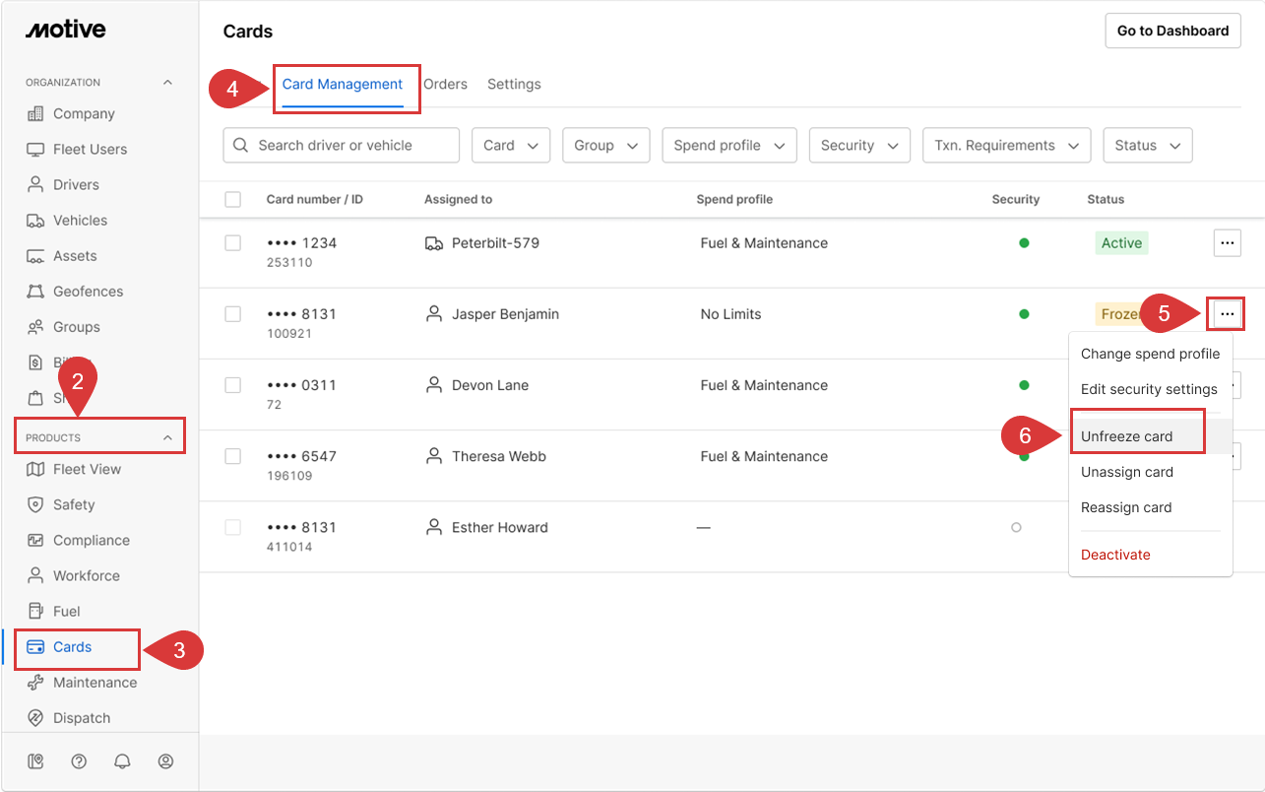Open Safety product page
Viewport: 1265px width, 792px height.
pos(74,504)
